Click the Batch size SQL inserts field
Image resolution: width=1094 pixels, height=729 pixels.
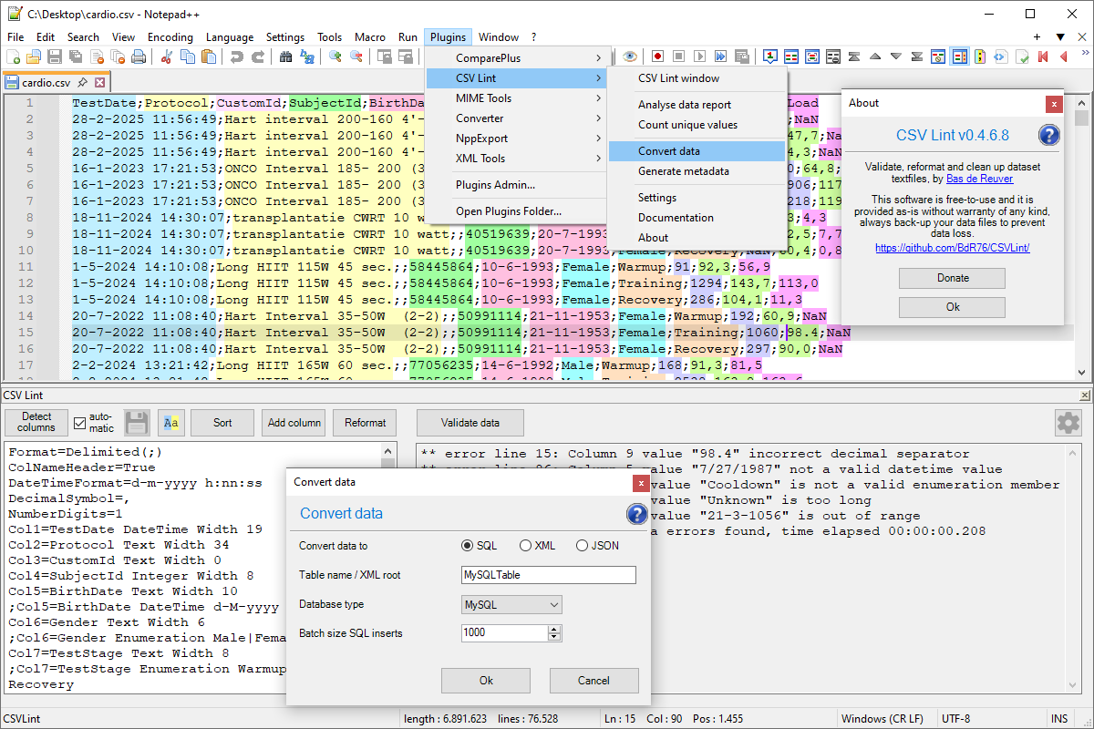point(511,632)
